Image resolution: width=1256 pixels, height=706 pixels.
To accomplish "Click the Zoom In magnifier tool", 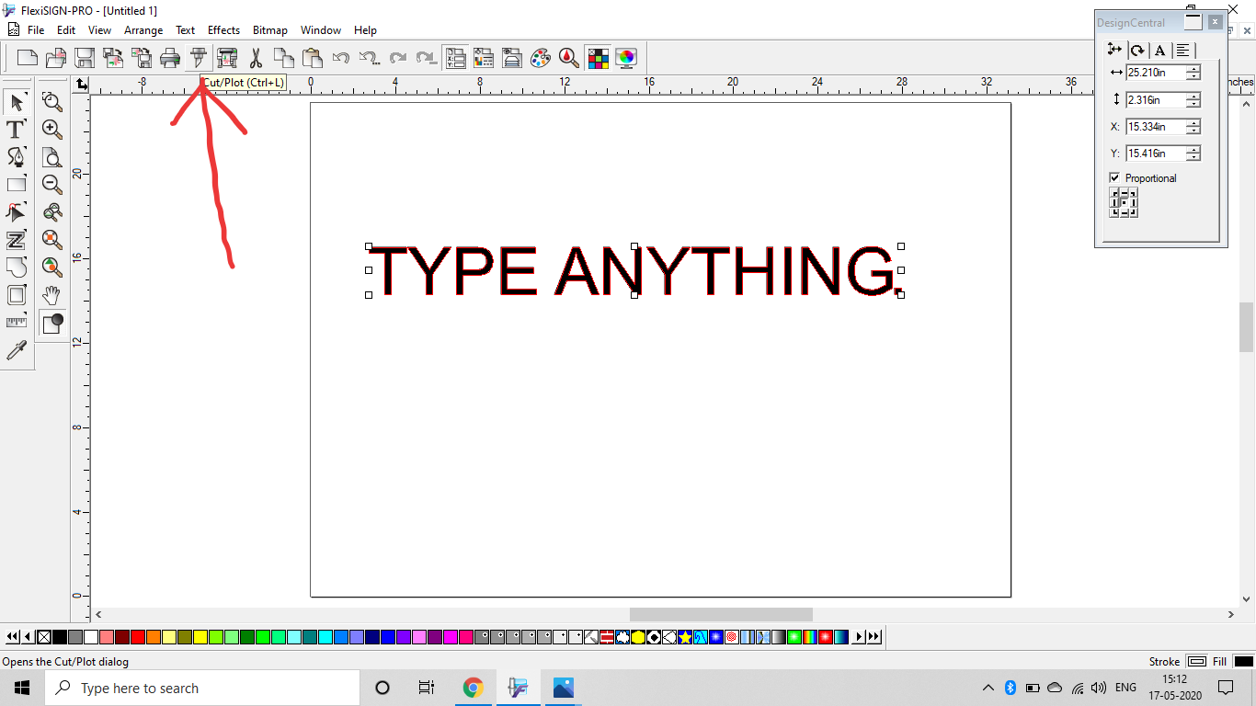I will tap(52, 130).
